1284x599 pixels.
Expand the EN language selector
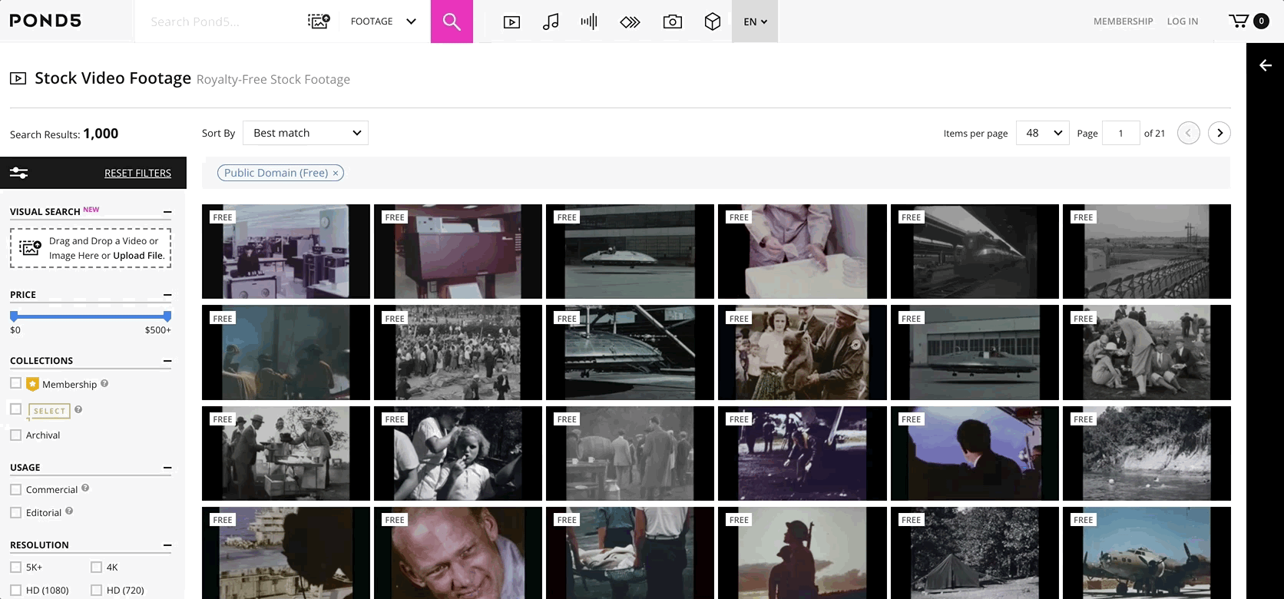[755, 22]
